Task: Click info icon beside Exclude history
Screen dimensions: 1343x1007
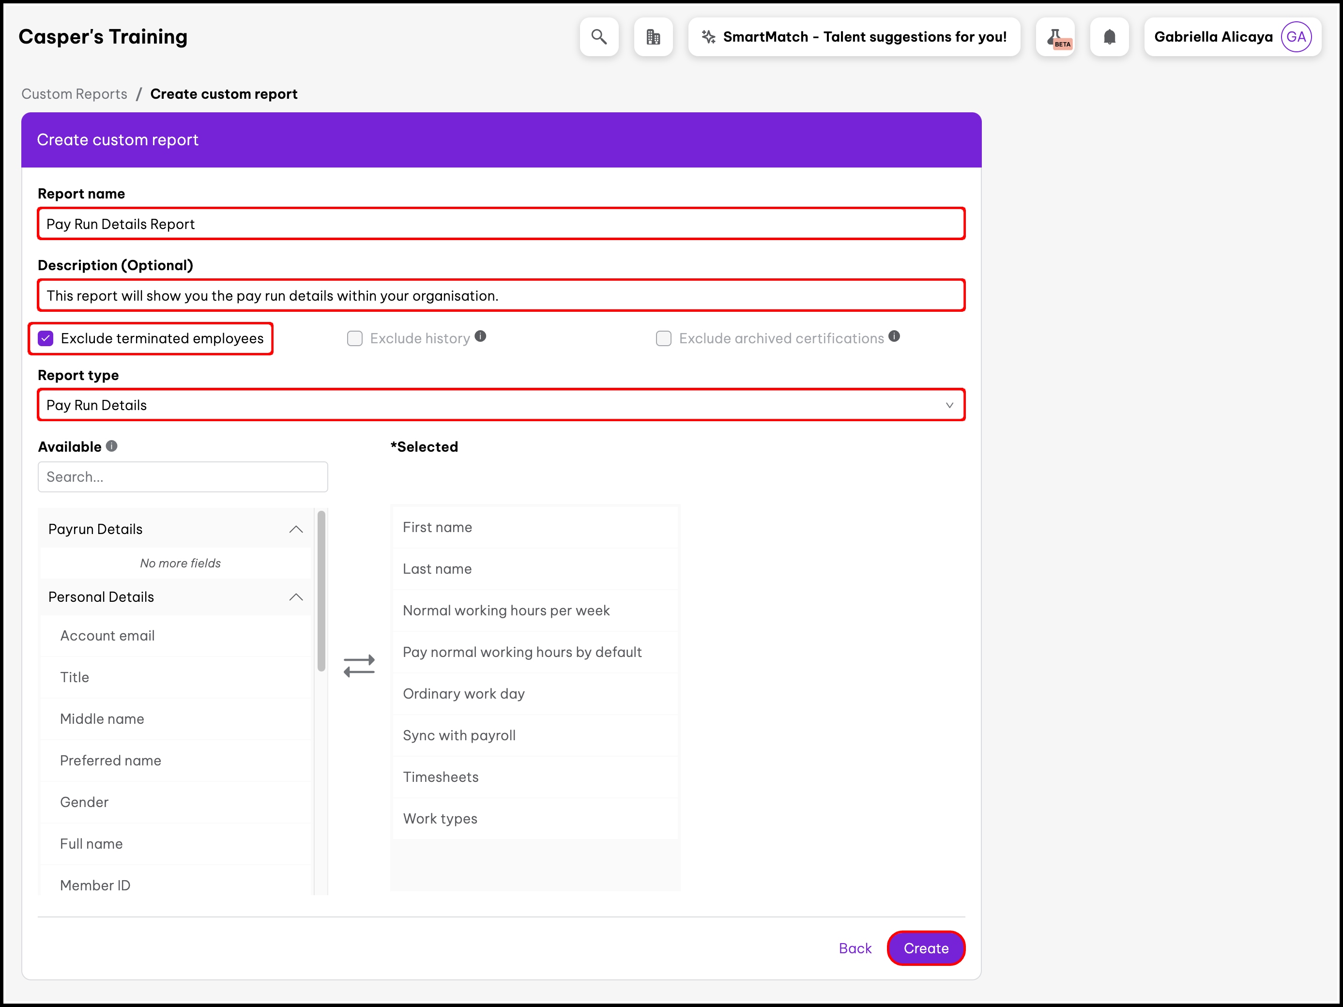Action: (x=480, y=336)
